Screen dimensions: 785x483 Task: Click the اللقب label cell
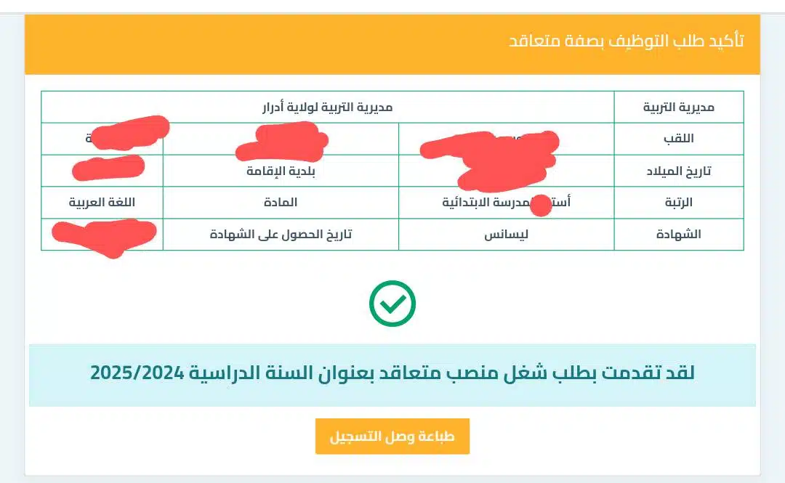679,139
